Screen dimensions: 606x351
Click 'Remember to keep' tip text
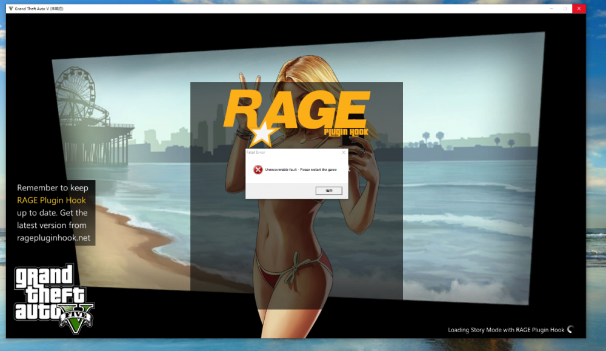coord(53,188)
